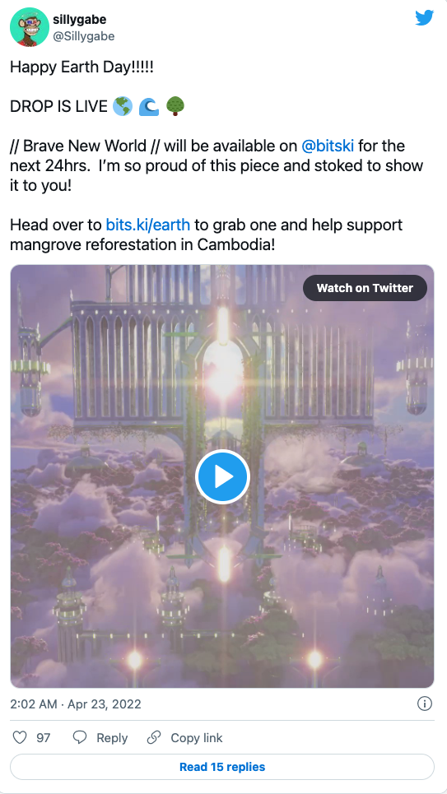
Task: Open the sillygabe display name
Action: [x=80, y=20]
